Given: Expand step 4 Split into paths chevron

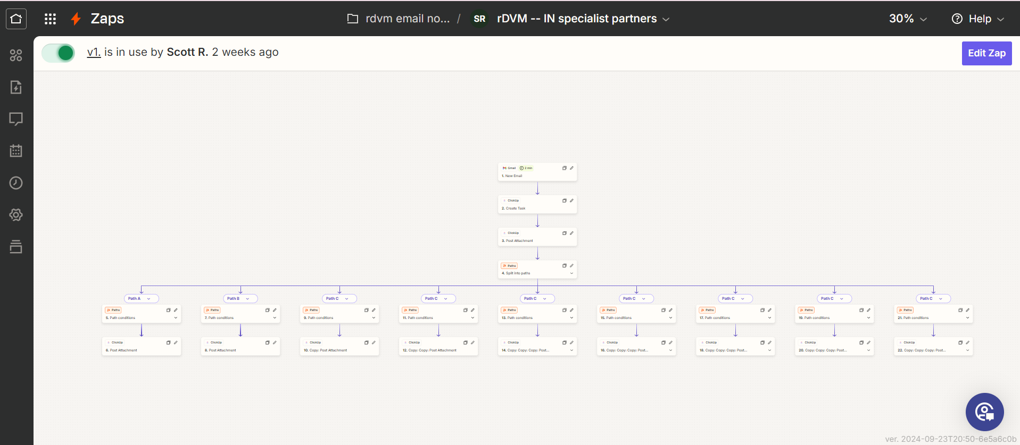Looking at the screenshot, I should [x=572, y=273].
